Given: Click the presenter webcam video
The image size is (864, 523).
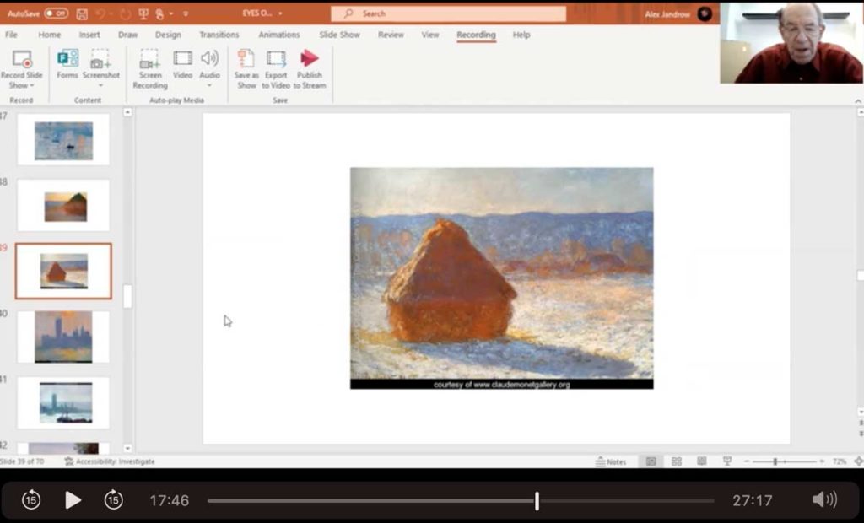Looking at the screenshot, I should 791,43.
